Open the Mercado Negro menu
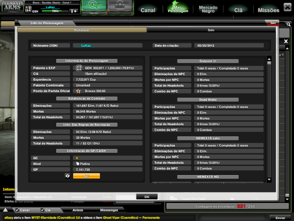294x221 pixels. 208,10
